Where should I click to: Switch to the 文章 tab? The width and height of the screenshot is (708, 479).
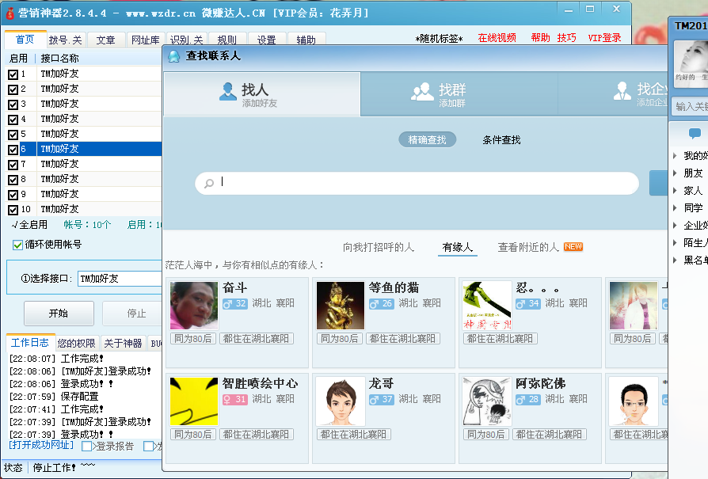(x=105, y=40)
